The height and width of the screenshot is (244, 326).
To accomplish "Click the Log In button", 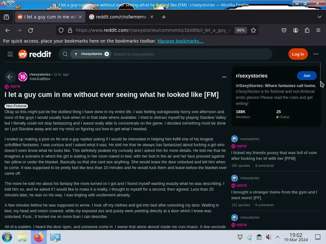I will coord(298,54).
